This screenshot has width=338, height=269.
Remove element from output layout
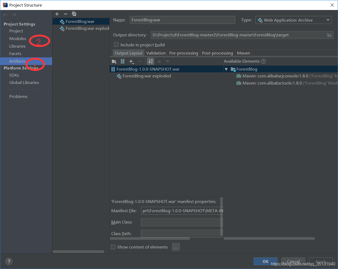tap(140, 61)
